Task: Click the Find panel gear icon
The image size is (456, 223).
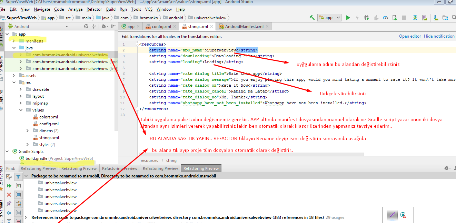Action: [x=447, y=168]
